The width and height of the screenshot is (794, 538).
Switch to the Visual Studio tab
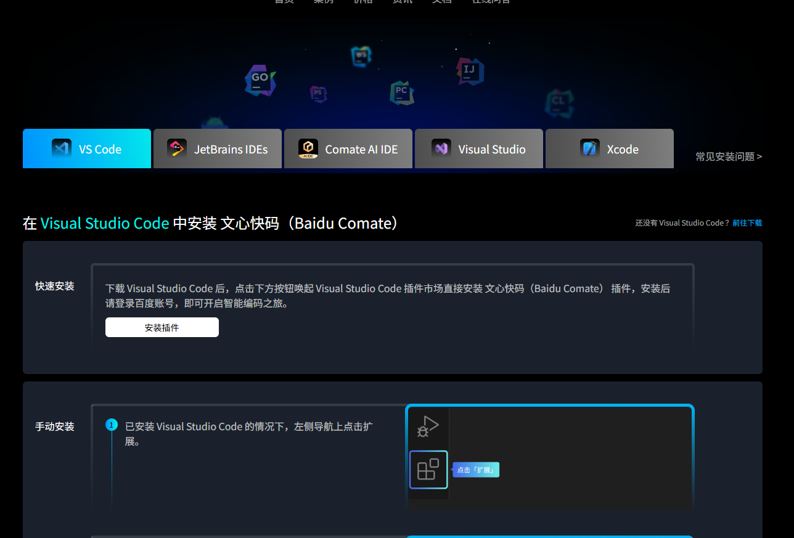[479, 149]
